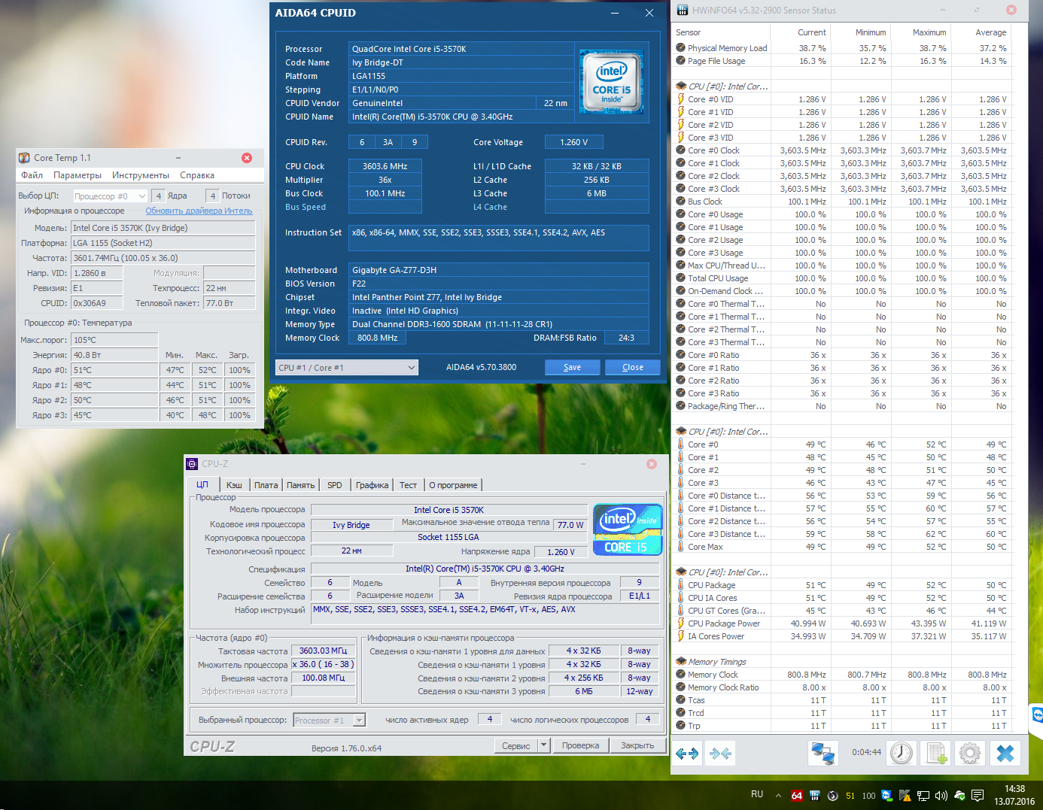Screen dimensions: 1043x810
Task: Click the lightning icon beside Core #0 VID
Action: pyautogui.click(x=681, y=99)
